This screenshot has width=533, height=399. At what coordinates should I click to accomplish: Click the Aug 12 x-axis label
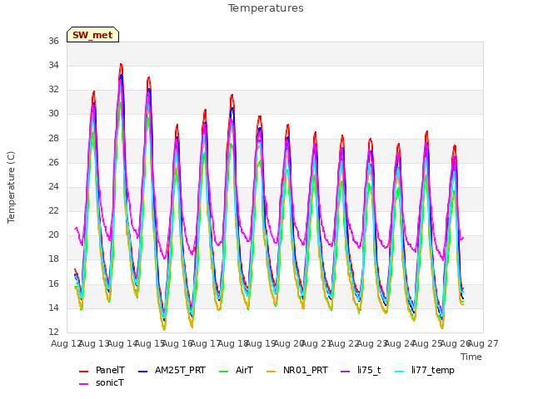pos(67,343)
